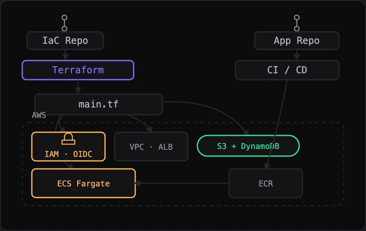Image resolution: width=366 pixels, height=231 pixels.
Task: Click the ECS Fargate node
Action: coord(84,183)
